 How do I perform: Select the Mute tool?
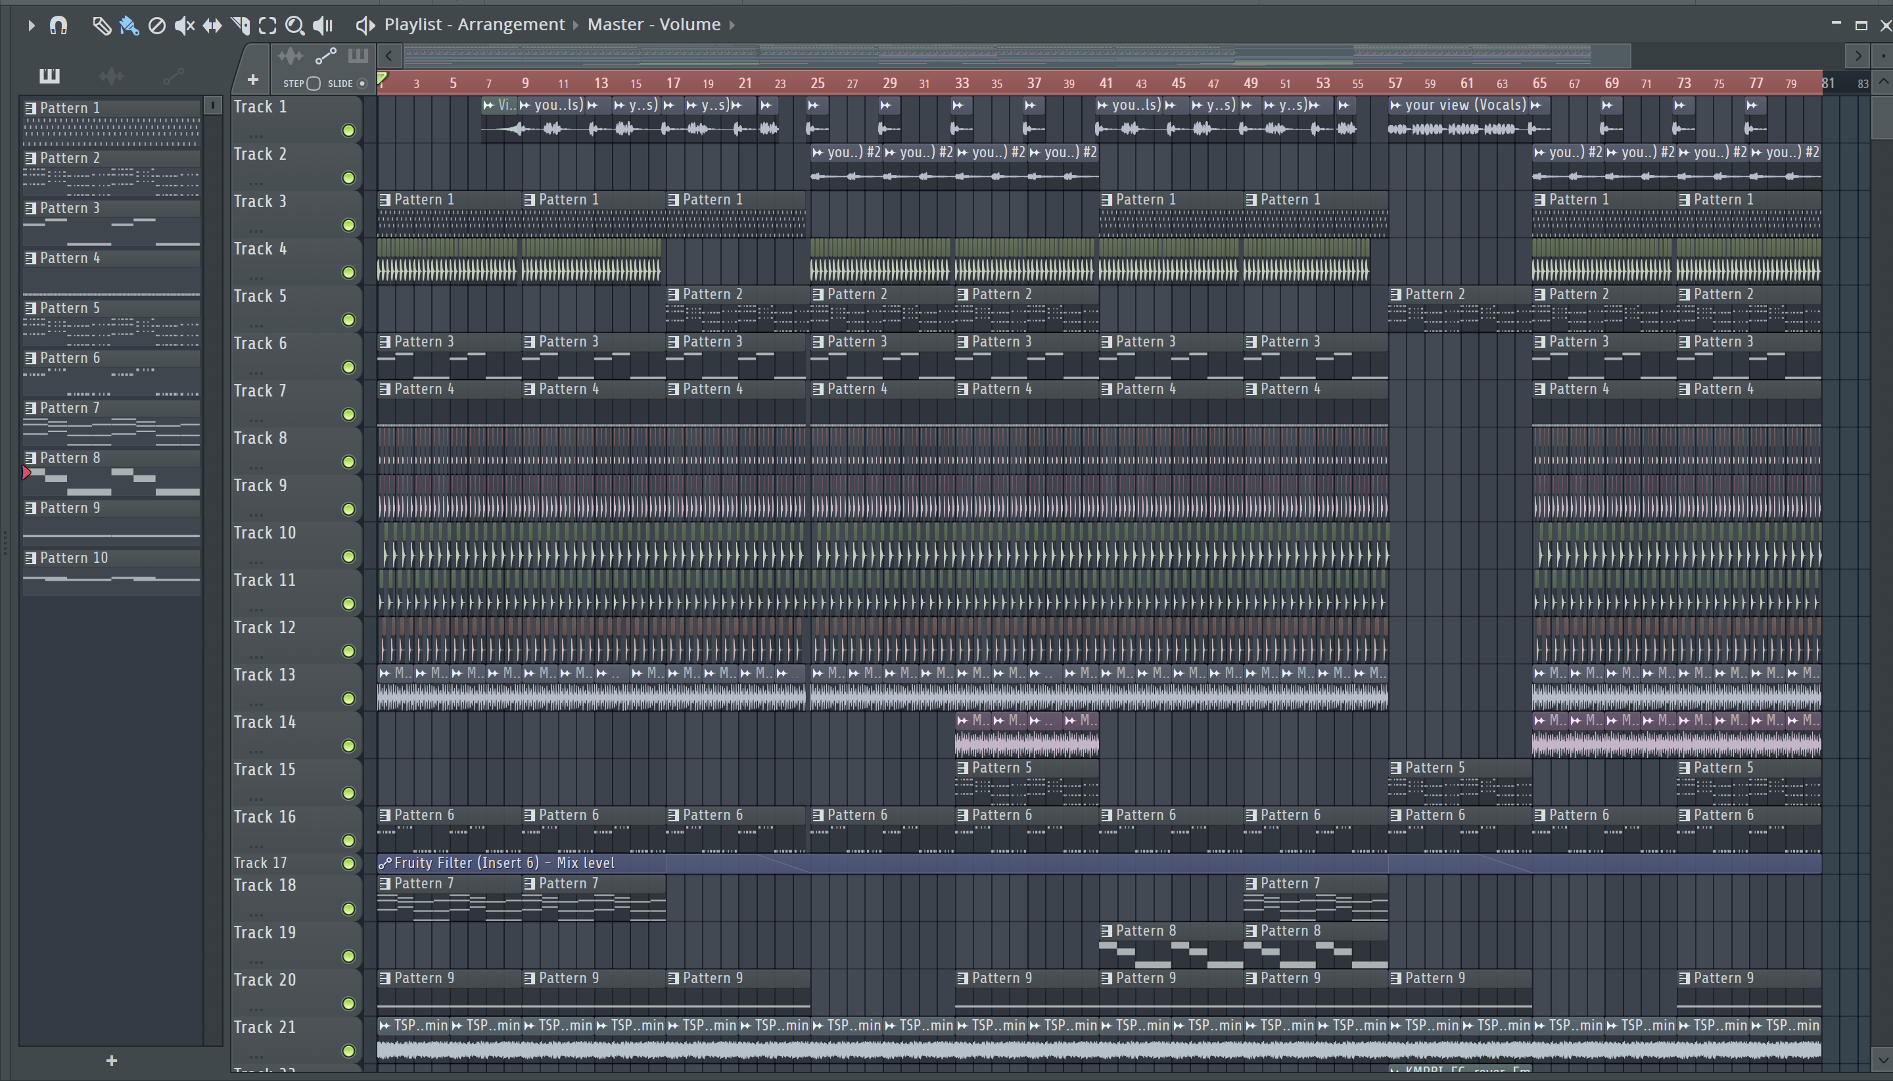pyautogui.click(x=184, y=25)
